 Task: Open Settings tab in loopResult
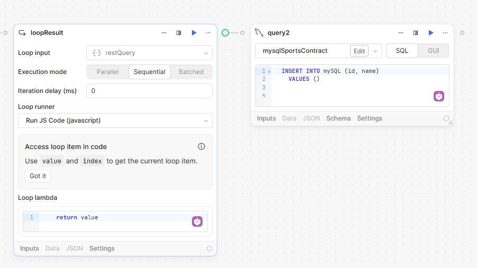(102, 248)
